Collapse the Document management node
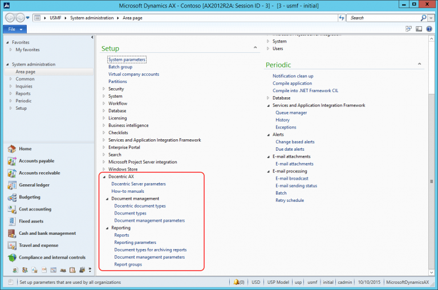 (107, 198)
